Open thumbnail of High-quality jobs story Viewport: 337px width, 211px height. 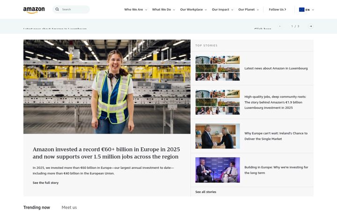(x=218, y=102)
